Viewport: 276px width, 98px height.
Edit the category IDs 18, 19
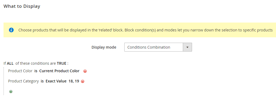click(x=74, y=81)
